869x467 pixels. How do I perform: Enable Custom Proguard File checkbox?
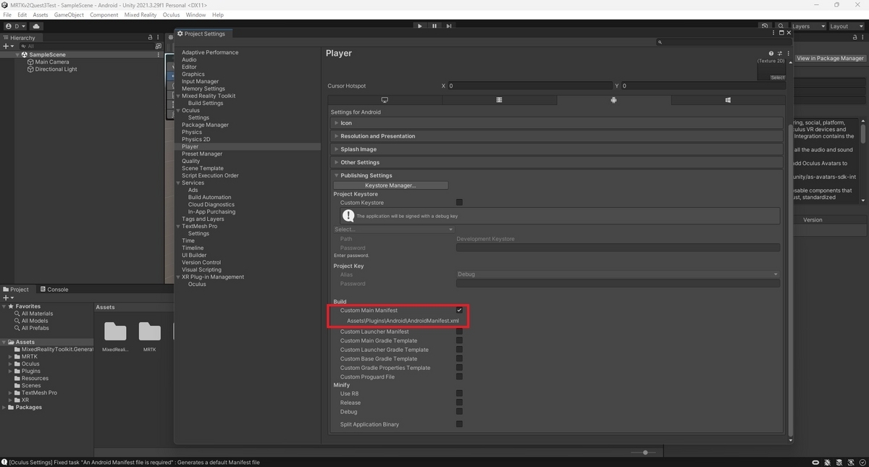point(459,377)
